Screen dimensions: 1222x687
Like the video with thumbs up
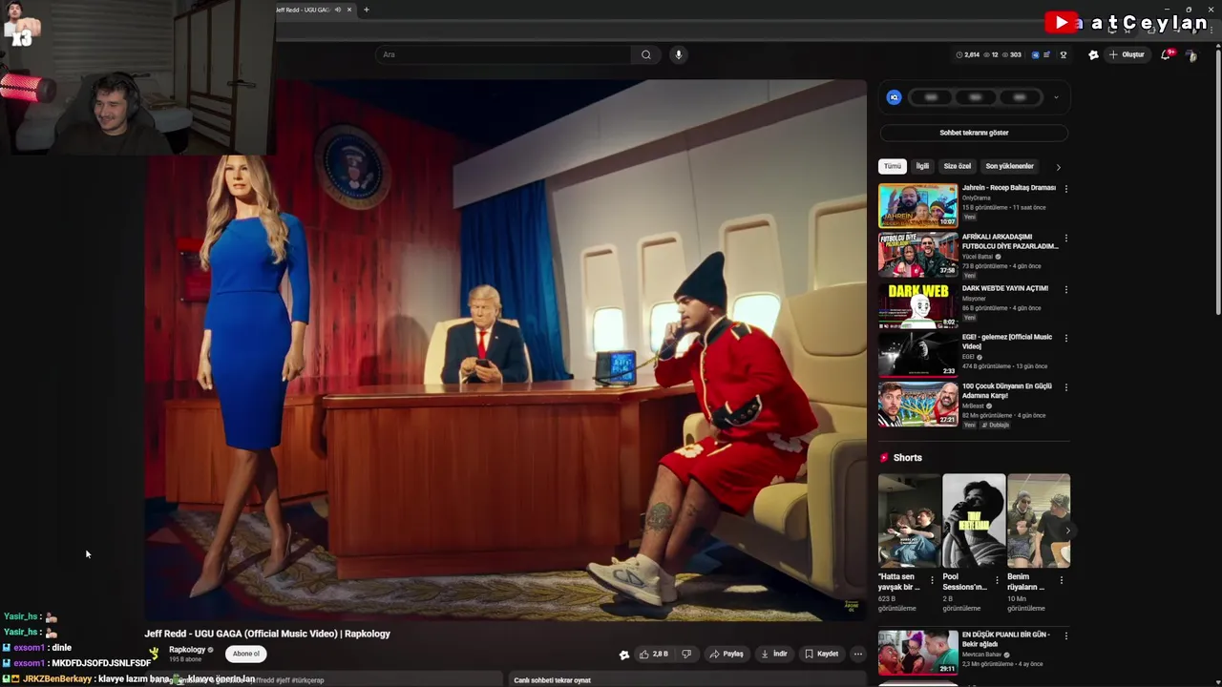654,654
